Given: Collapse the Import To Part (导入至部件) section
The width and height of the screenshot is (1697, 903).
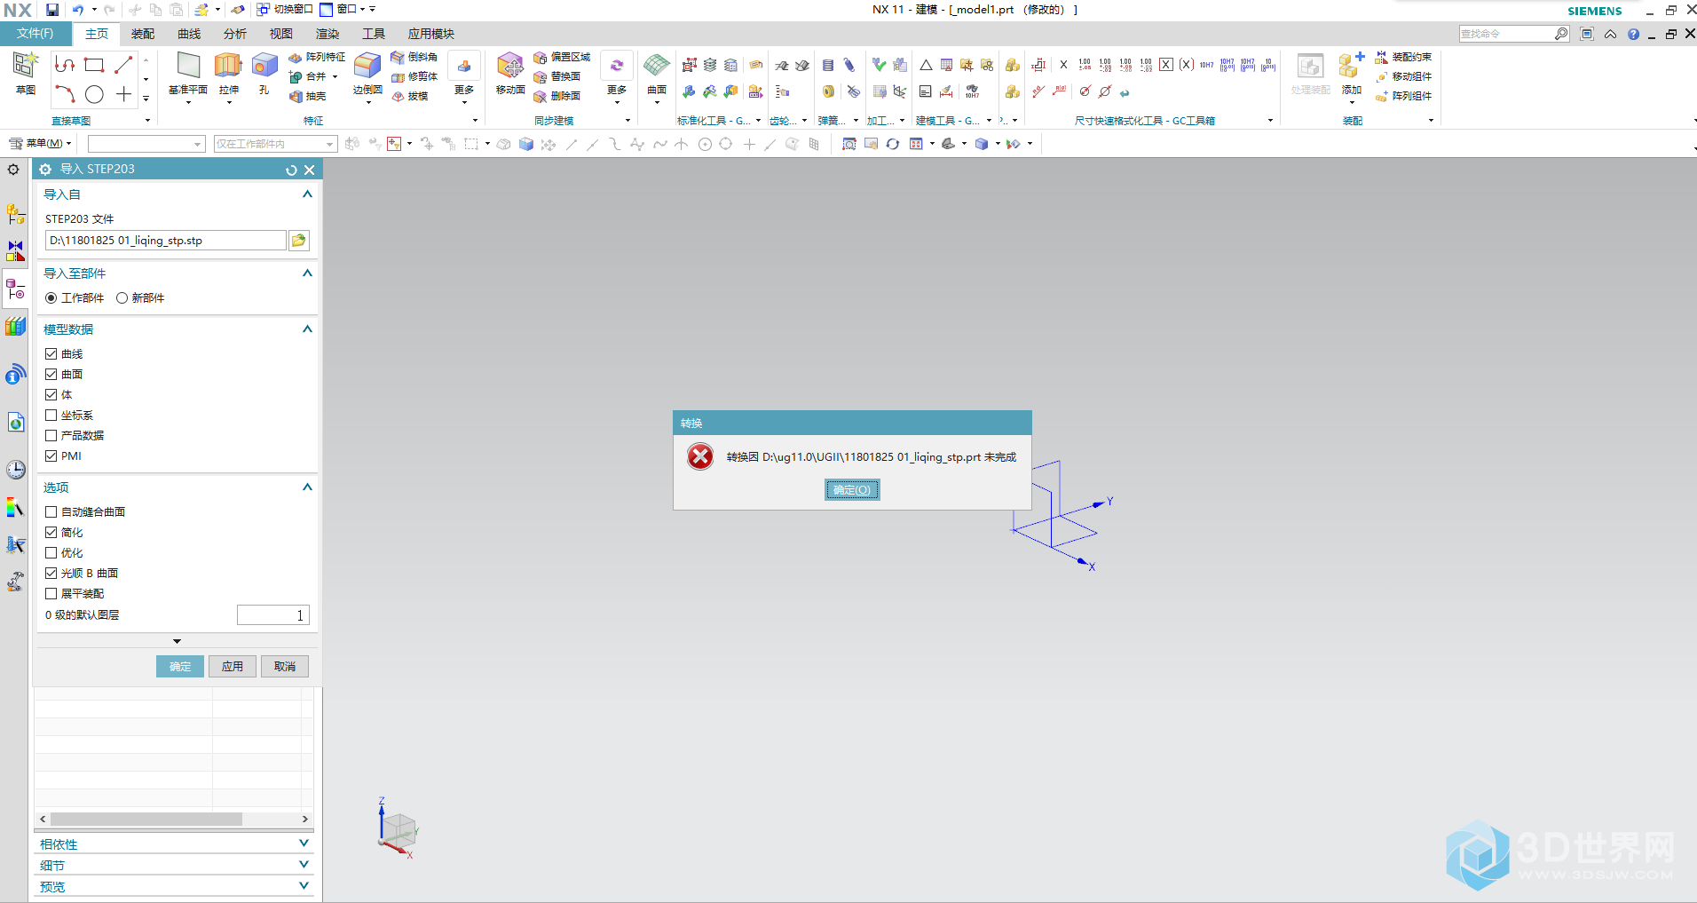Looking at the screenshot, I should point(307,273).
